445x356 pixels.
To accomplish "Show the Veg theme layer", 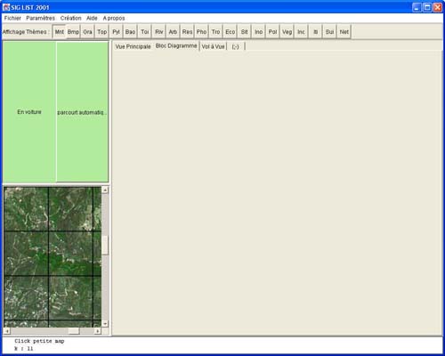I will (x=287, y=32).
